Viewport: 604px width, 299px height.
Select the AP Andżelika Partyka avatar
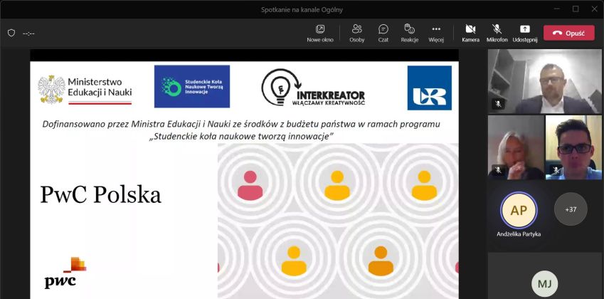click(x=519, y=210)
